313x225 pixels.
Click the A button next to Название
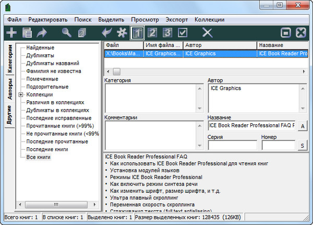tap(303, 126)
